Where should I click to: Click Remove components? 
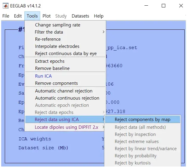tap(56, 83)
